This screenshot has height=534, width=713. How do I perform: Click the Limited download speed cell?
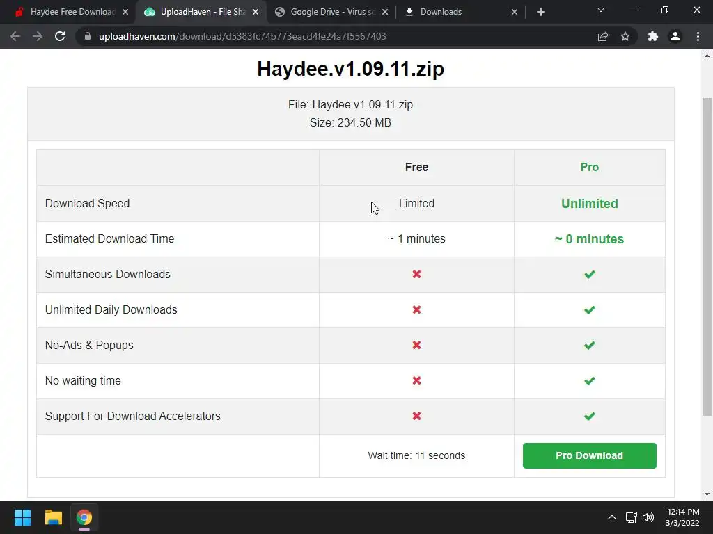click(x=416, y=204)
